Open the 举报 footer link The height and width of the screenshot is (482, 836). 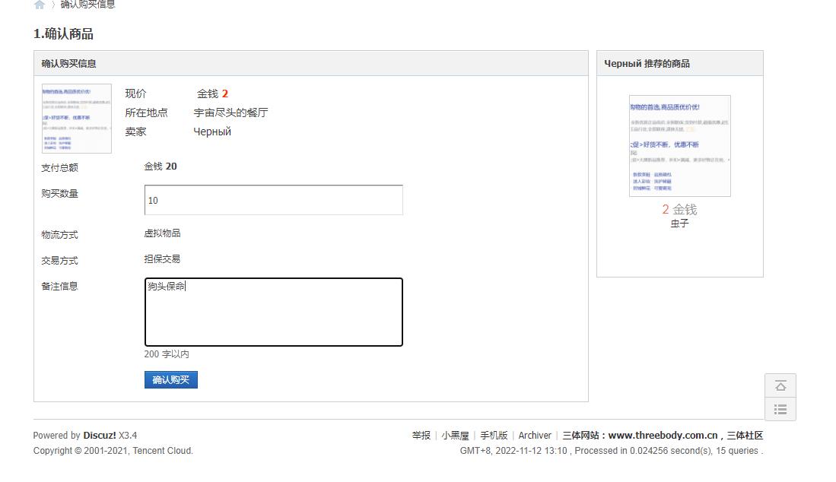421,436
